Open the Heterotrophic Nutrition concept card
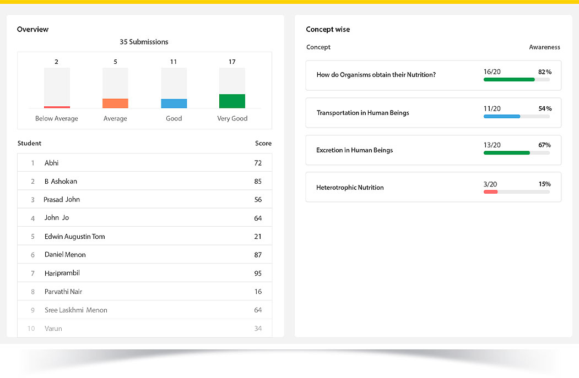Screen dimensions: 579x378 (432, 188)
